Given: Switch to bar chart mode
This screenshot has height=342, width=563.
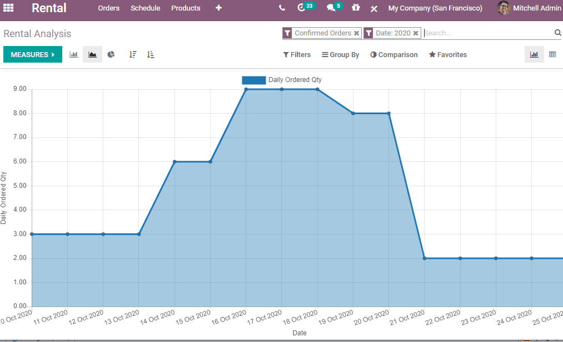Looking at the screenshot, I should 73,54.
